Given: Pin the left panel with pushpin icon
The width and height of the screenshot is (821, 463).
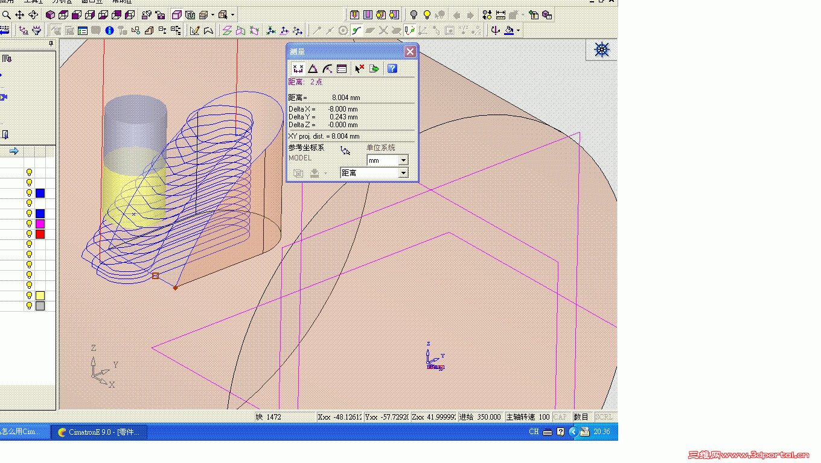Looking at the screenshot, I should (51, 43).
